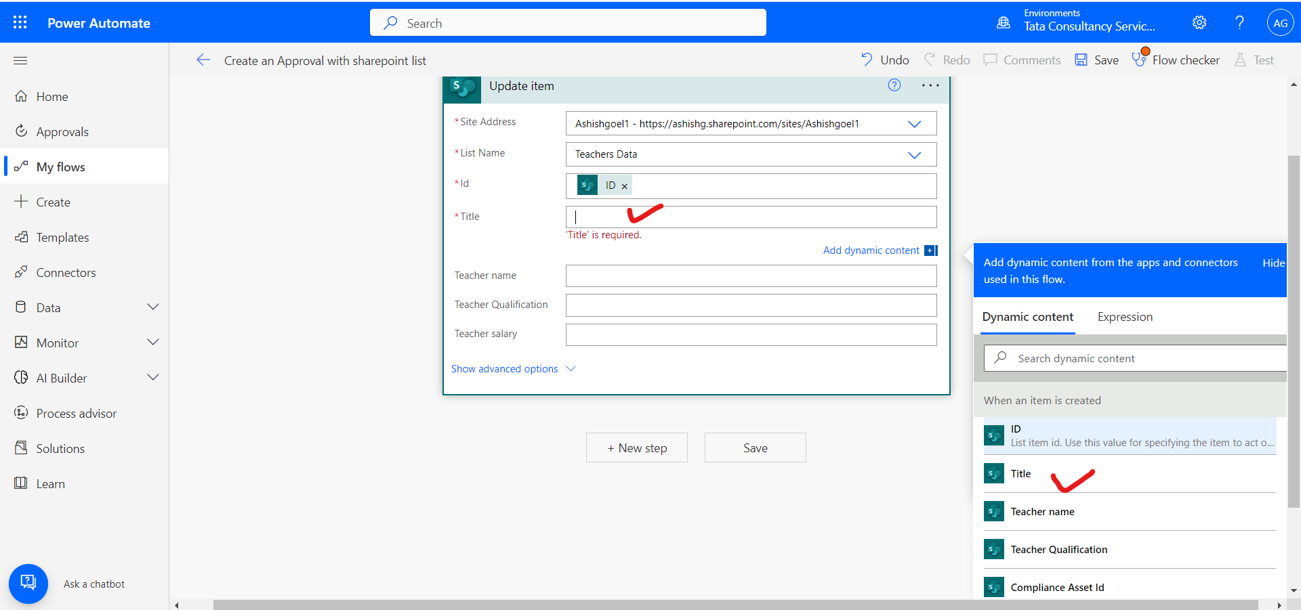Open the waffle app launcher icon
1301x610 pixels.
click(20, 22)
